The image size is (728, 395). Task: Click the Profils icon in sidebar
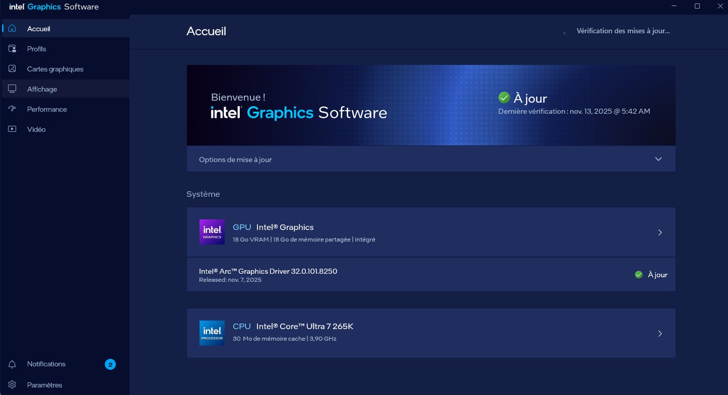click(x=12, y=49)
